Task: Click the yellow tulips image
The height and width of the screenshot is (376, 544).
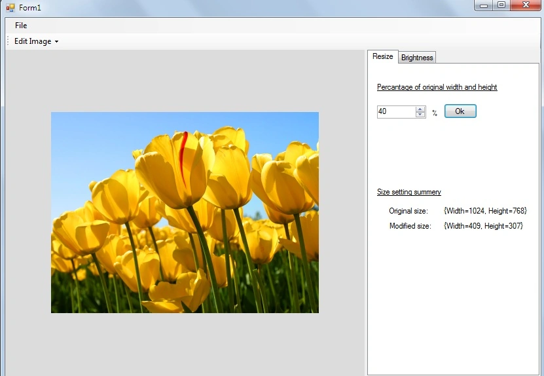Action: (x=185, y=212)
